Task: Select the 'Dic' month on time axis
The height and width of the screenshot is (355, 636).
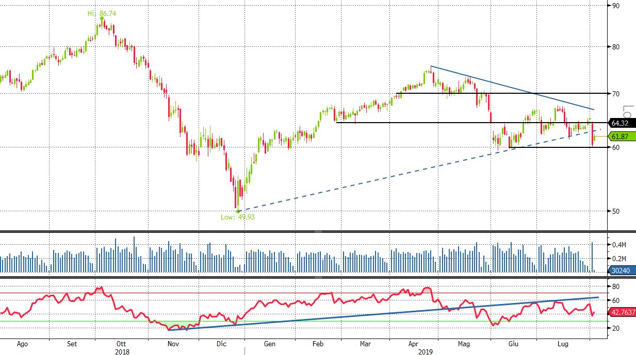Action: click(221, 343)
